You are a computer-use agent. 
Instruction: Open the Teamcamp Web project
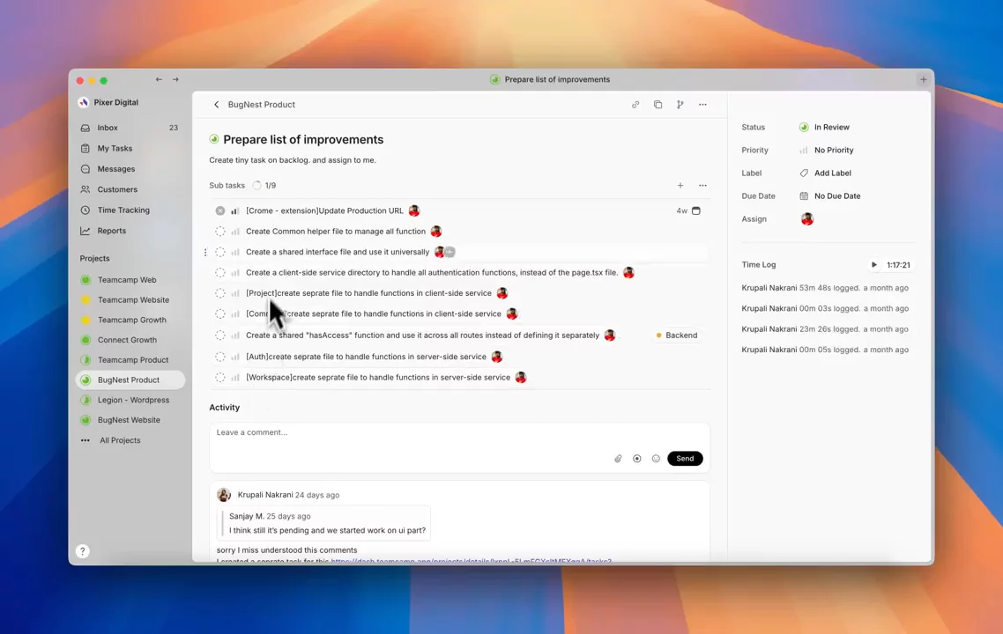[x=127, y=280]
